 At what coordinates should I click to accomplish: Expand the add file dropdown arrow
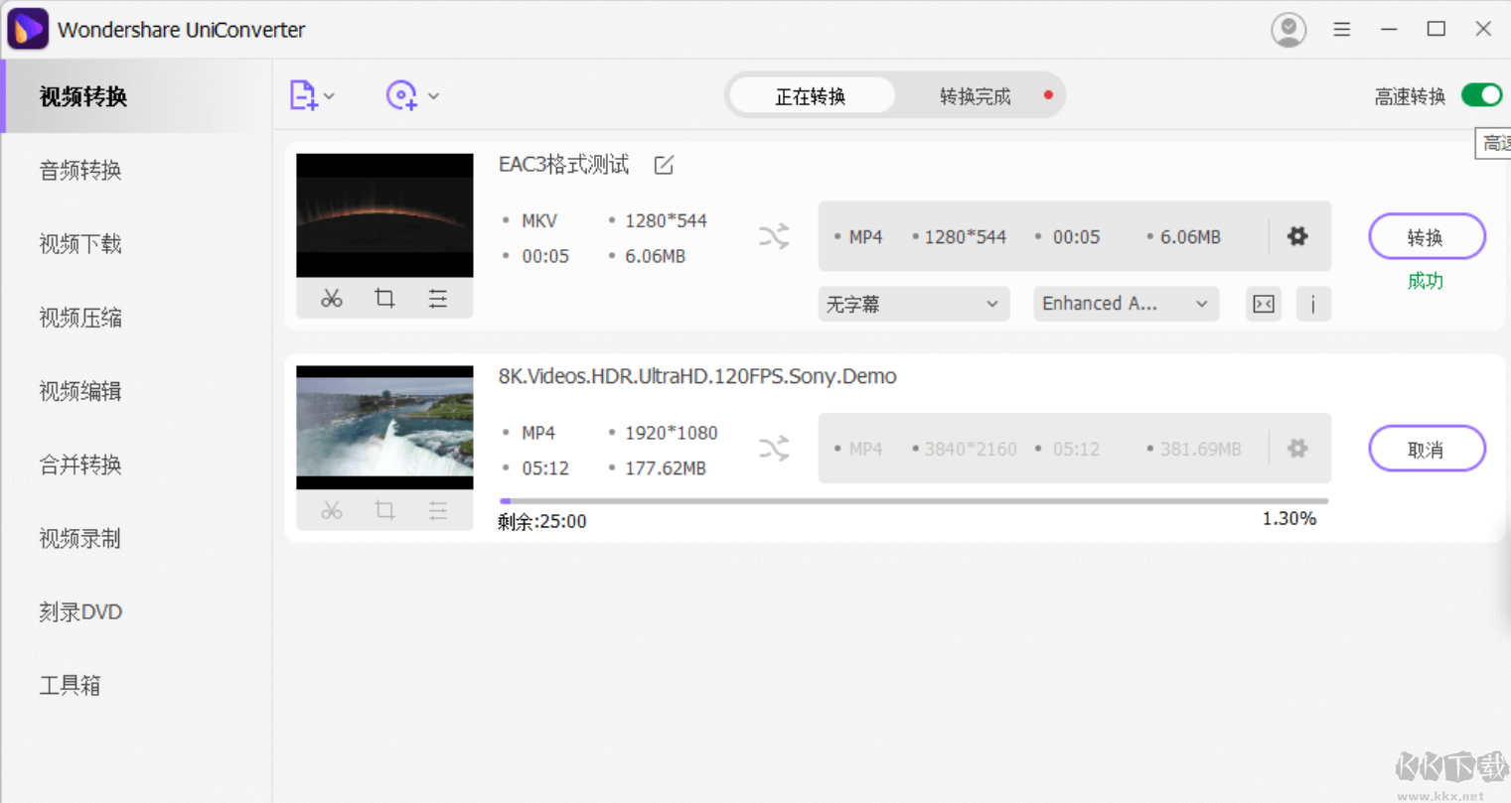click(330, 96)
